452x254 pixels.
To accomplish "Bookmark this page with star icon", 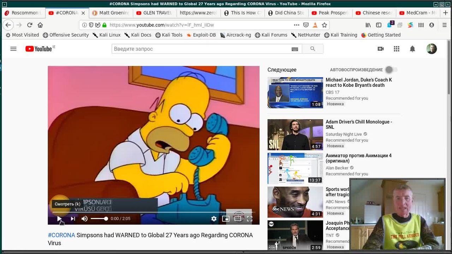I will [x=325, y=25].
